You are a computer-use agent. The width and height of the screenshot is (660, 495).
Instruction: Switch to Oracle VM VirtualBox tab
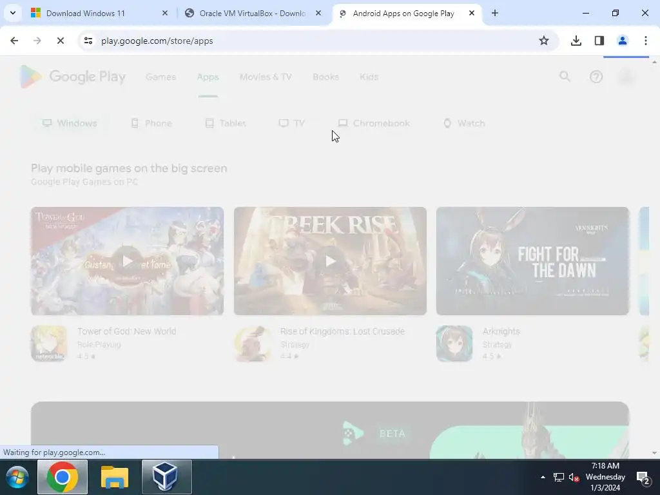tap(252, 14)
